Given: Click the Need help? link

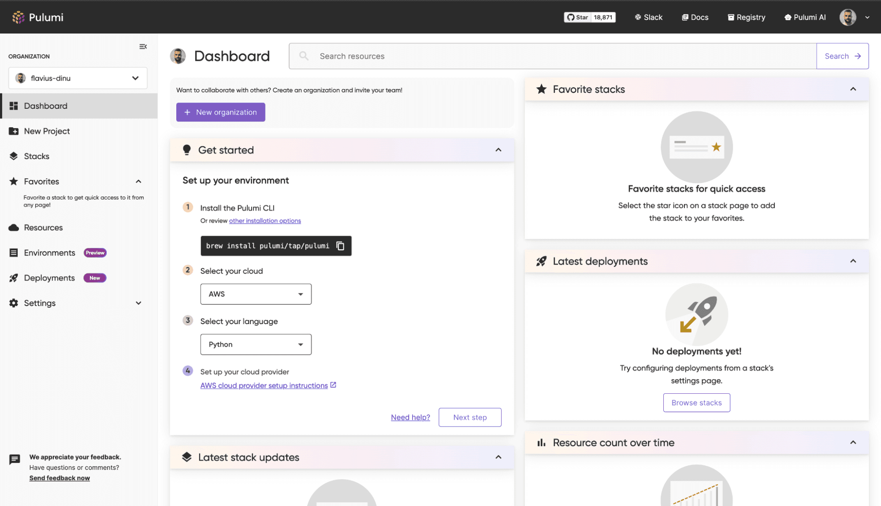Looking at the screenshot, I should click(x=410, y=417).
